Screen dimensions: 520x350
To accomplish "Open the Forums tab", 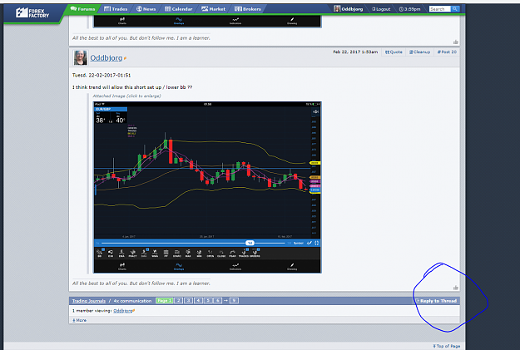I will click(83, 9).
